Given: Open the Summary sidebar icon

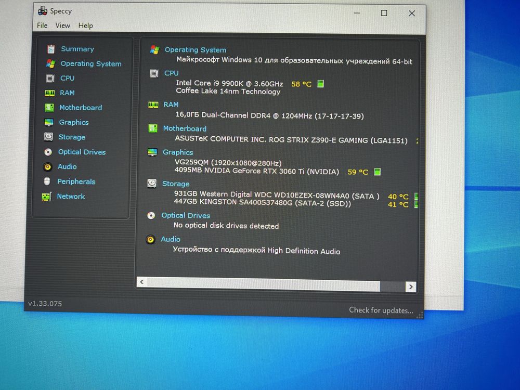Looking at the screenshot, I should (51, 49).
